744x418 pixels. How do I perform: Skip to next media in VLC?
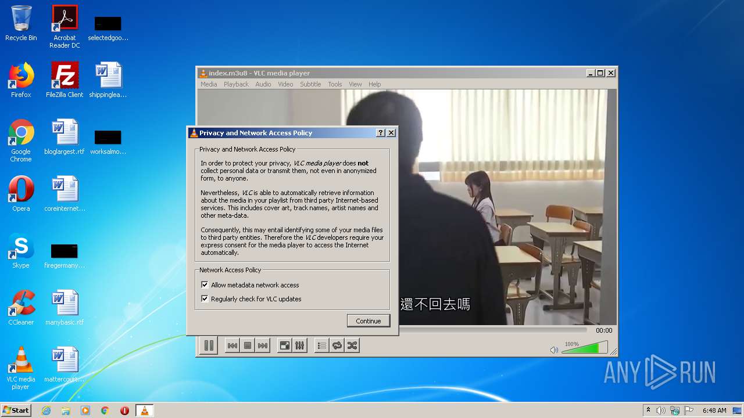(263, 345)
